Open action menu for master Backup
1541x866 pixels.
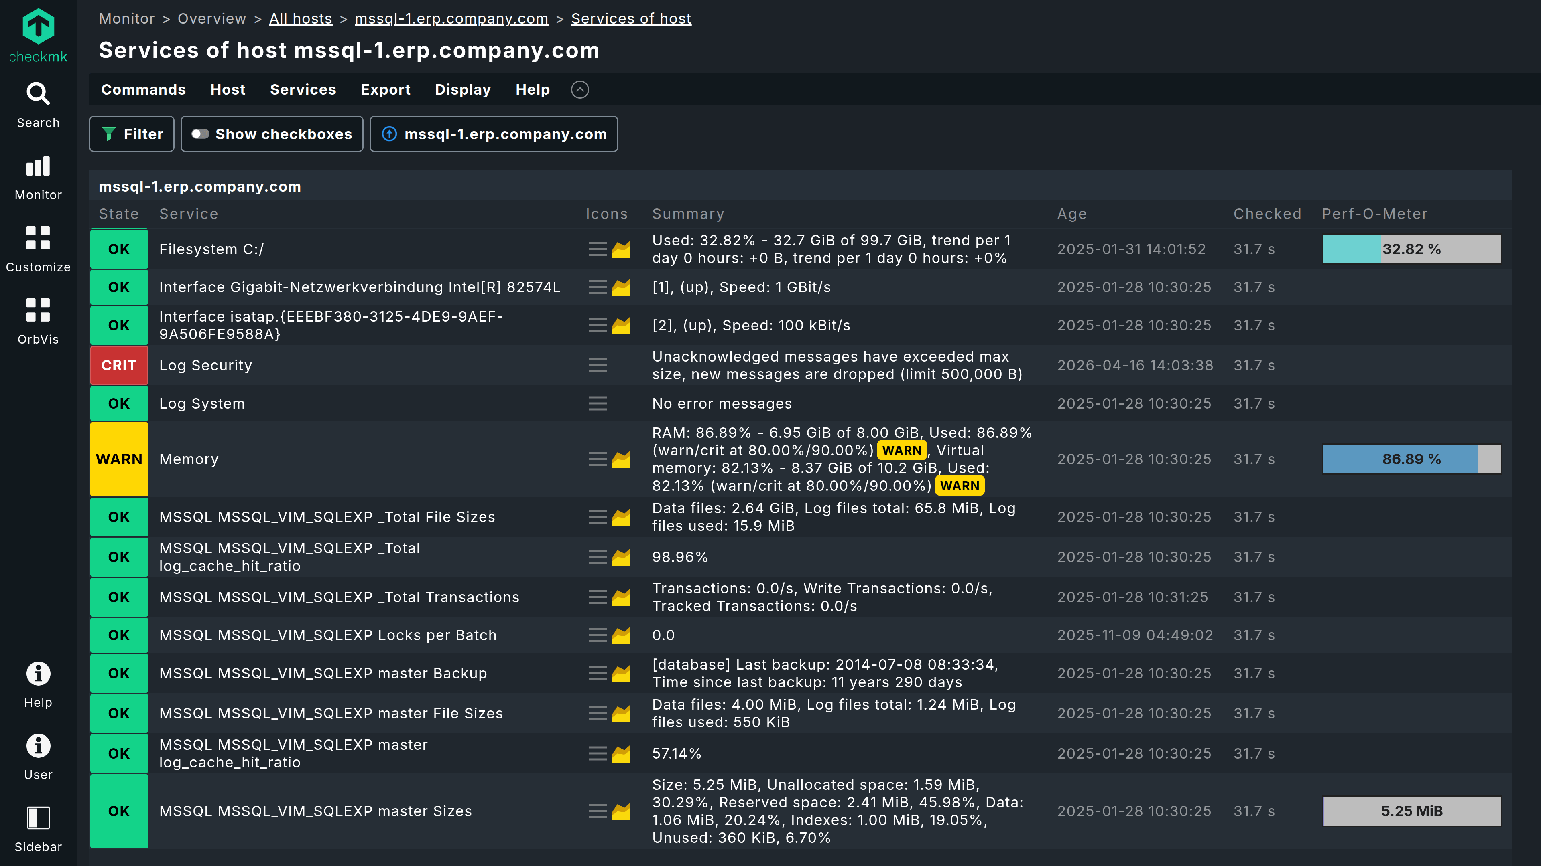[x=598, y=673]
